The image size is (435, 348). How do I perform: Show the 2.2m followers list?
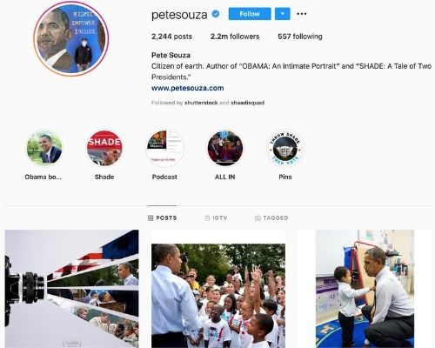tap(235, 37)
